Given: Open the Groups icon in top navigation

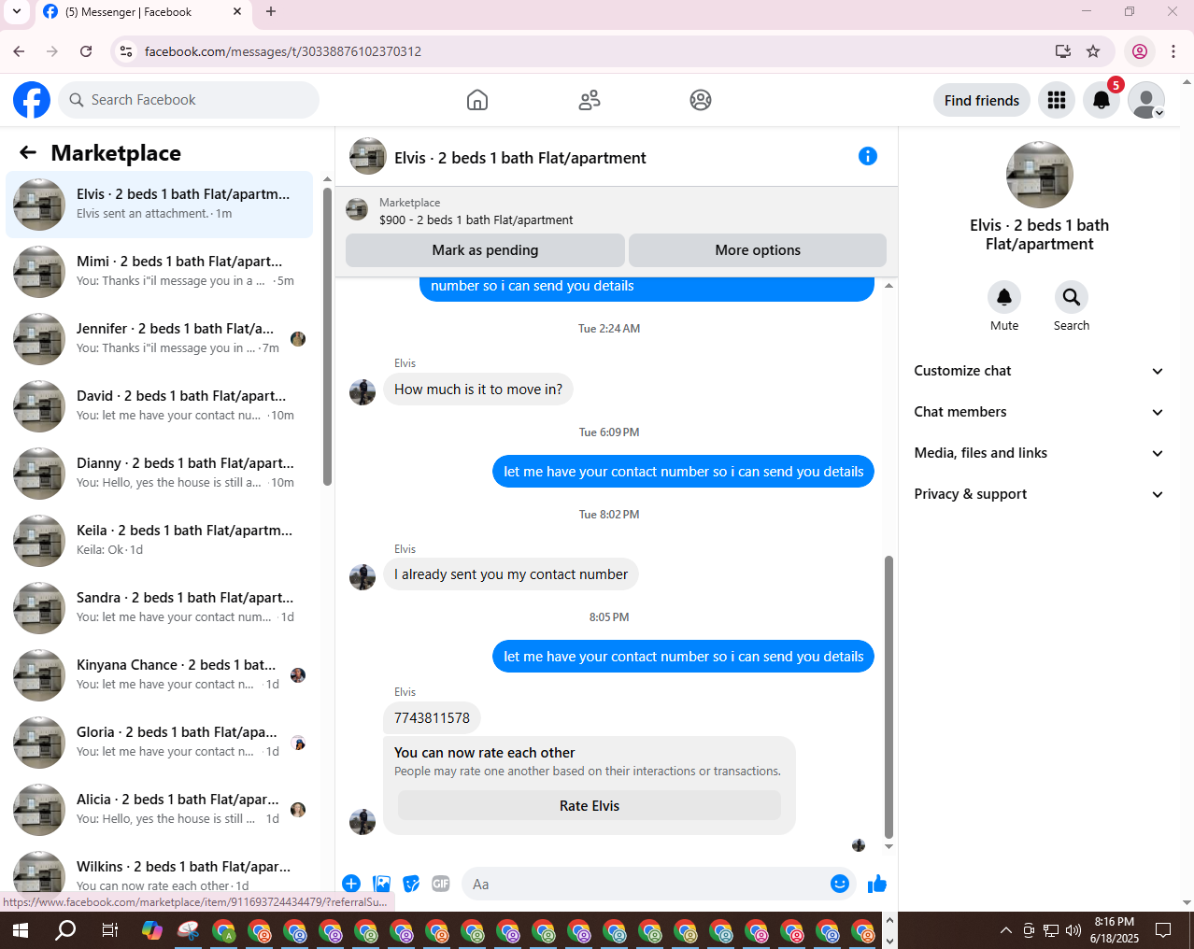Looking at the screenshot, I should (701, 100).
